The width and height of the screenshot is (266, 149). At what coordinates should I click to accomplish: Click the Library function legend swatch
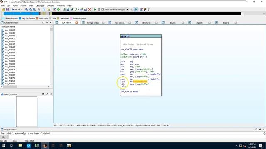click(3, 18)
